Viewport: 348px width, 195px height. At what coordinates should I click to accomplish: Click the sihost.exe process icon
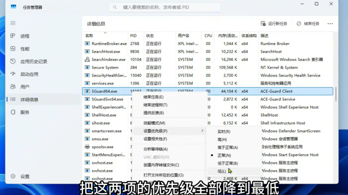tap(87, 123)
